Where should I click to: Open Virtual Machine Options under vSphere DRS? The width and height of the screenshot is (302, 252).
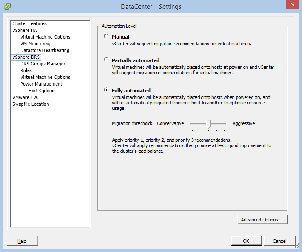[45, 77]
